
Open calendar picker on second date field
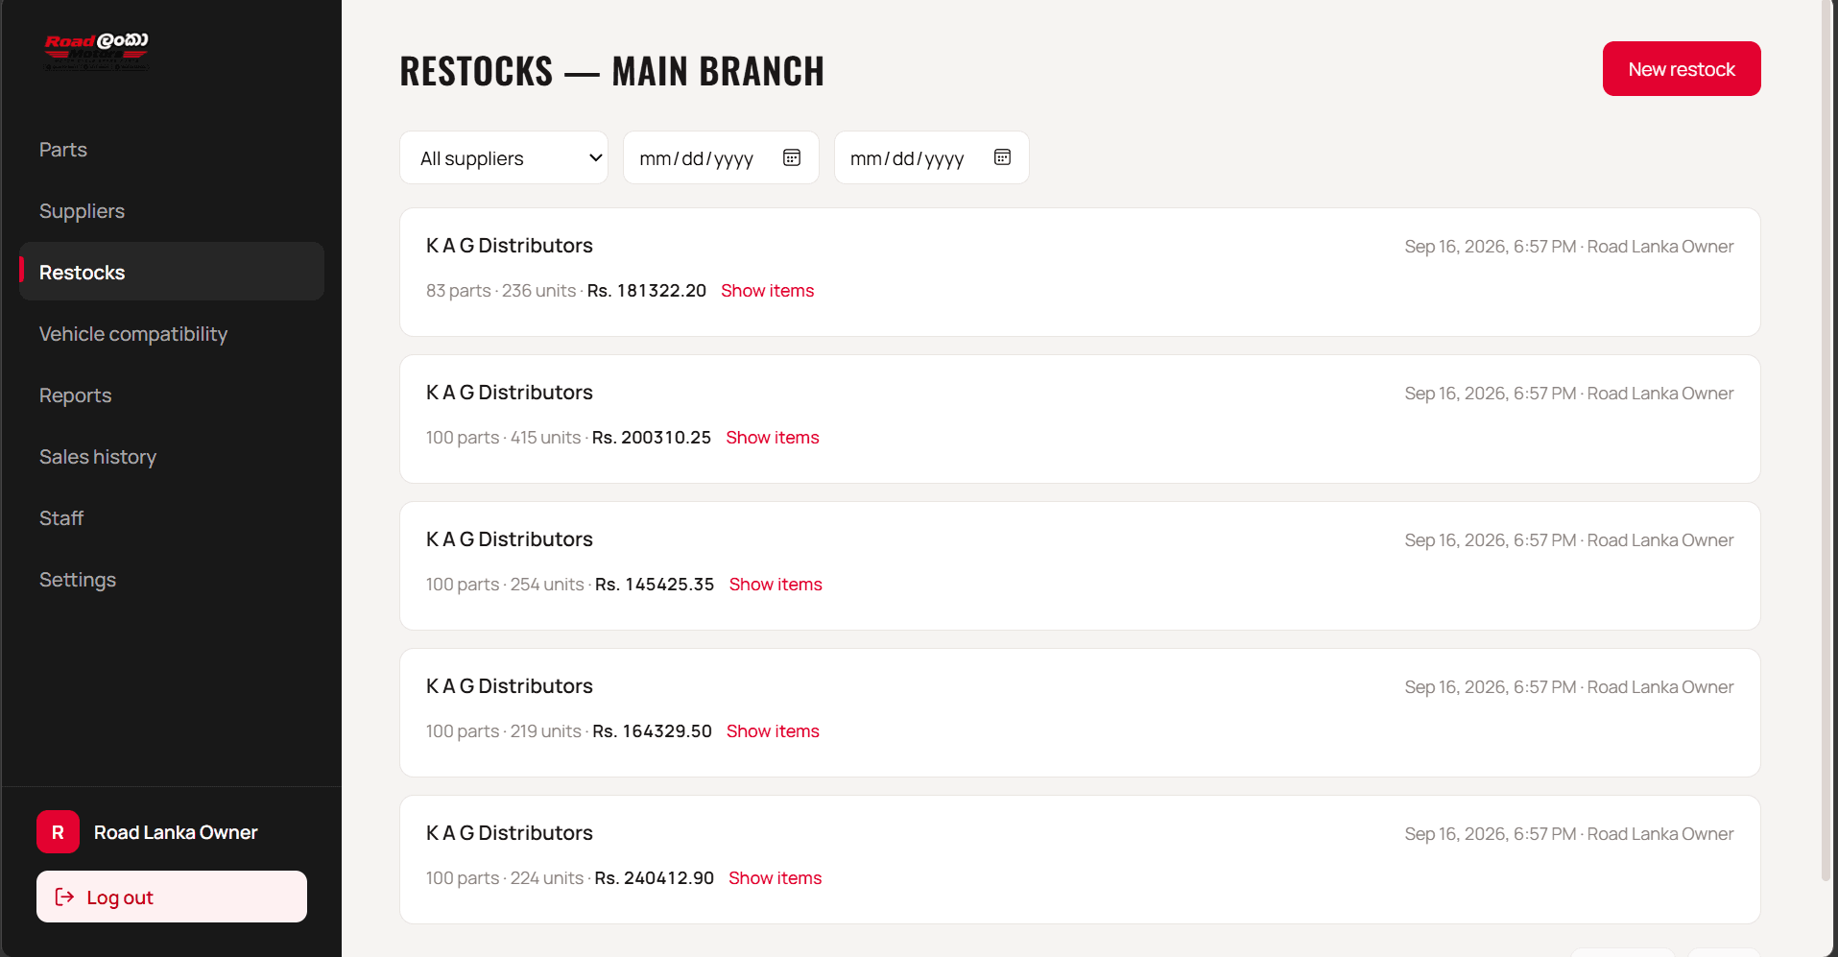click(1002, 157)
